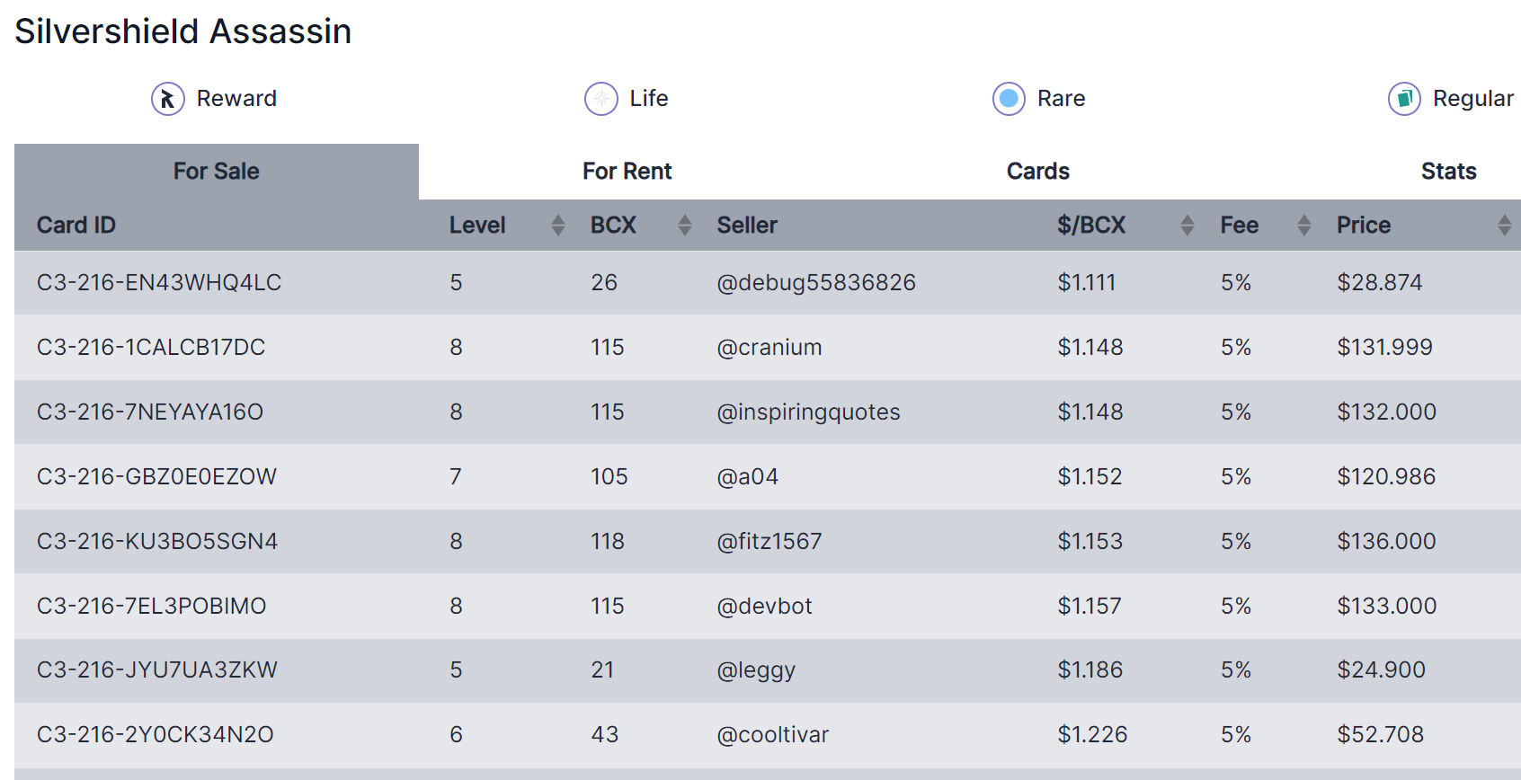This screenshot has width=1521, height=780.
Task: Click the Regular foil card icon
Action: coord(1404,99)
